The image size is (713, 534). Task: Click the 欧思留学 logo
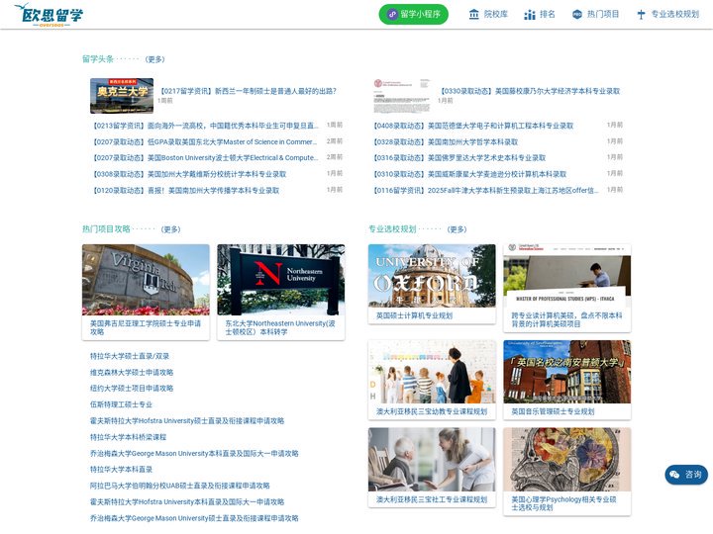[x=49, y=15]
